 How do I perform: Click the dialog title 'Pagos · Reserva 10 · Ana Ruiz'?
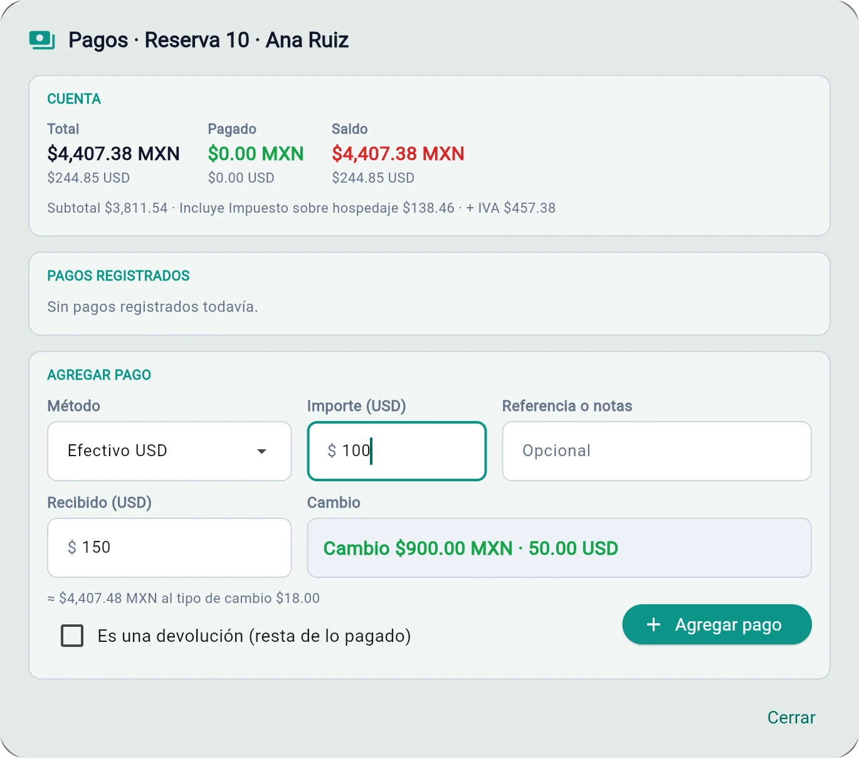pyautogui.click(x=208, y=40)
